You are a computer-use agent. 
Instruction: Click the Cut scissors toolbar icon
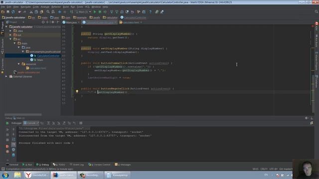31,12
